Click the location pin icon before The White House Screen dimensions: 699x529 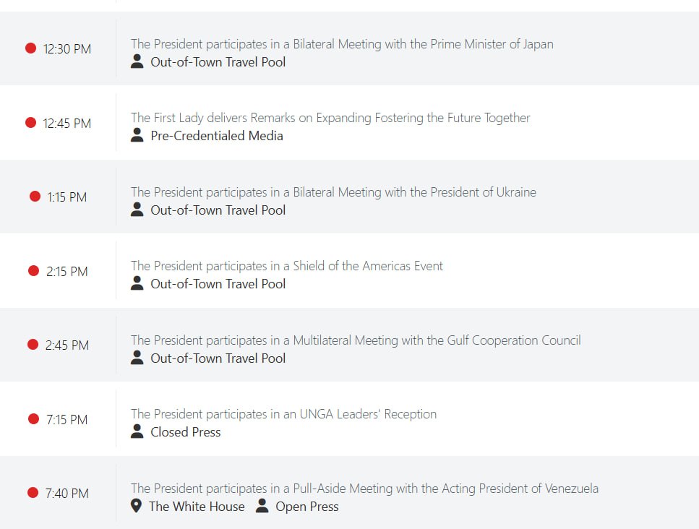pyautogui.click(x=137, y=506)
